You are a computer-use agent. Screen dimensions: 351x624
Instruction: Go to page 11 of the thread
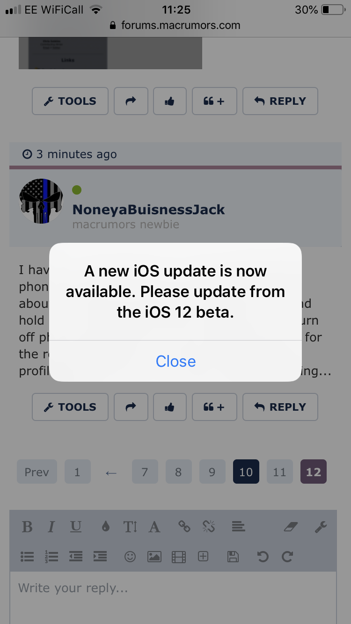[x=279, y=472]
